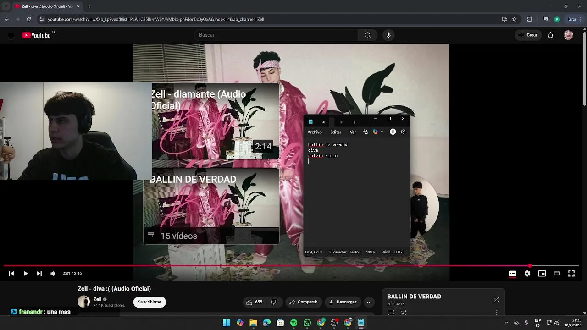Open the tab search dropdown arrow
587x330 pixels.
coord(6,6)
